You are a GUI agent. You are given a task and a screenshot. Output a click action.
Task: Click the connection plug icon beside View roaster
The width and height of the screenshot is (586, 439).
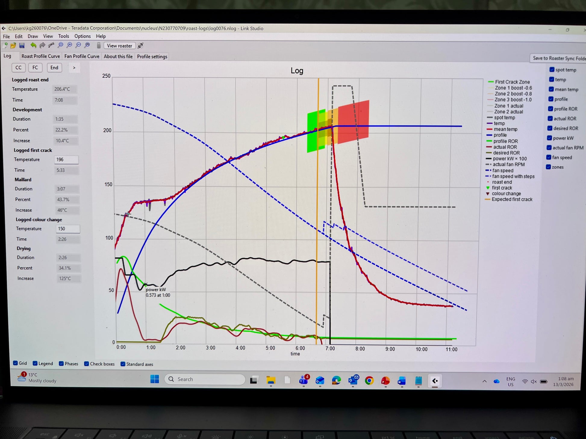(x=140, y=46)
